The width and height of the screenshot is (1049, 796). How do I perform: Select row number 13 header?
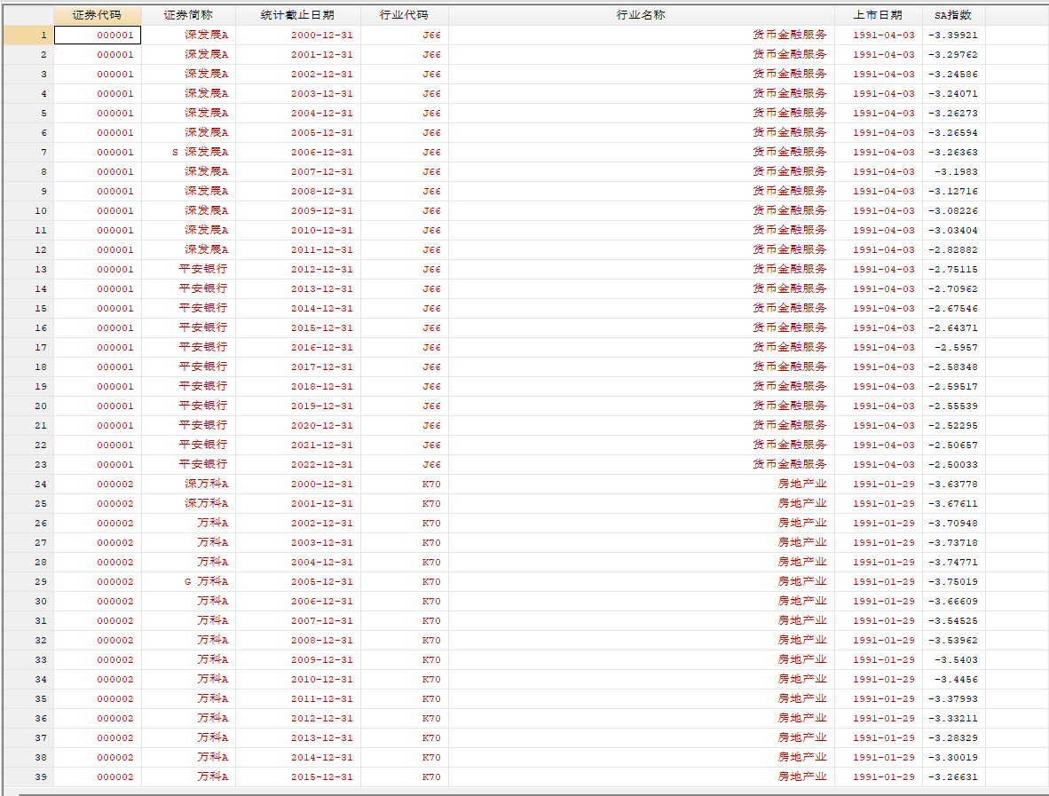tap(28, 269)
